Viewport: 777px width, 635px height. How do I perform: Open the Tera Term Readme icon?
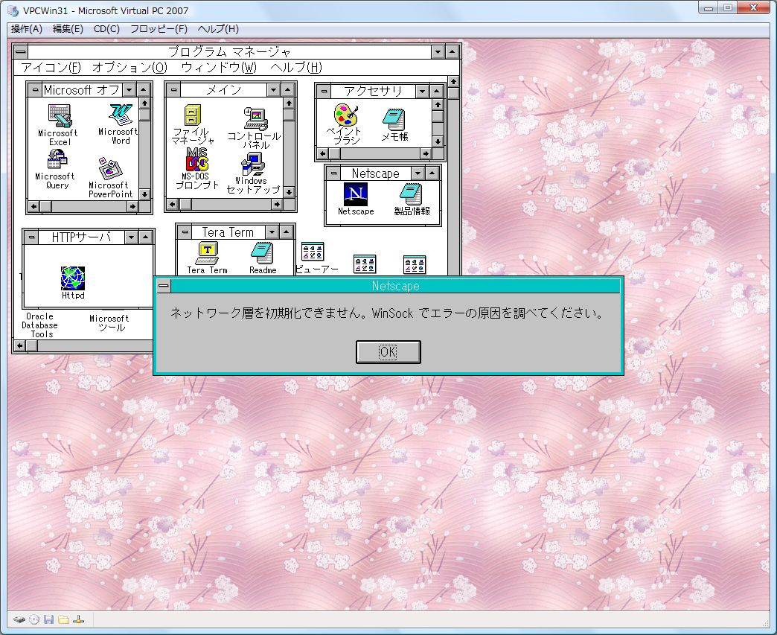262,253
